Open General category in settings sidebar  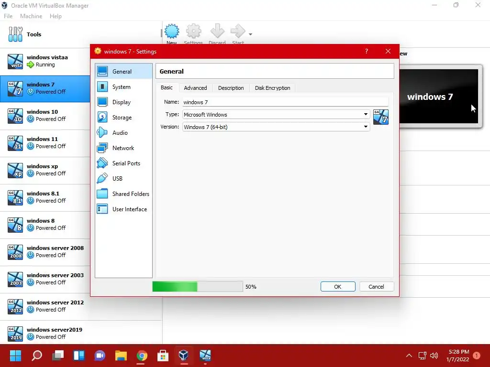pyautogui.click(x=123, y=72)
